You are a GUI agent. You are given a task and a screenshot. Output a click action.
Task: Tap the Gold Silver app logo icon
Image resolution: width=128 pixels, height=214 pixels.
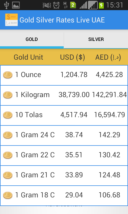[x=11, y=20]
